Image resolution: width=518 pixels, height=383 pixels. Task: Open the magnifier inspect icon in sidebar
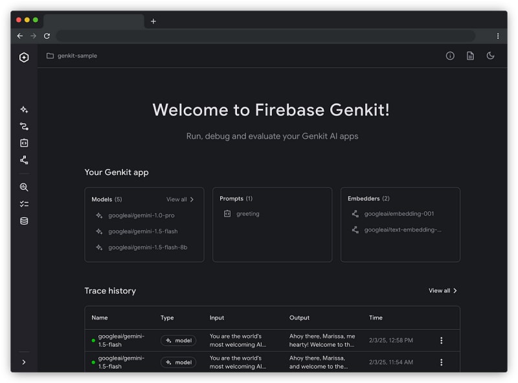[24, 187]
